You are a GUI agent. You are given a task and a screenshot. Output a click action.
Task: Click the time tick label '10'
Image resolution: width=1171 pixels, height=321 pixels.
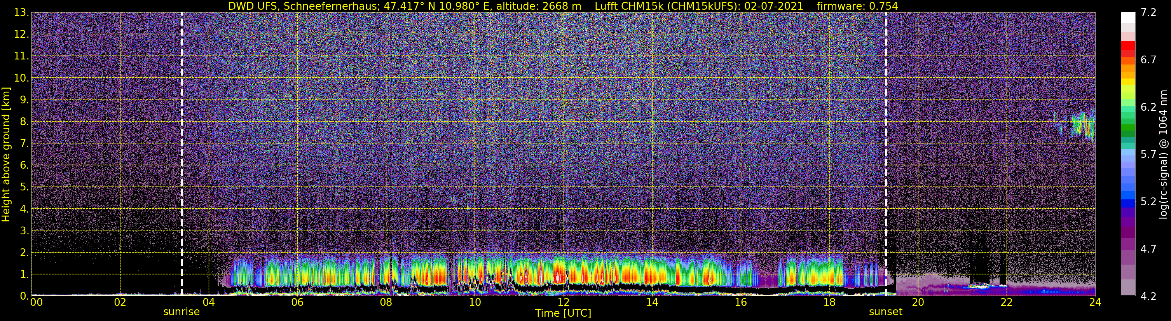tap(474, 303)
